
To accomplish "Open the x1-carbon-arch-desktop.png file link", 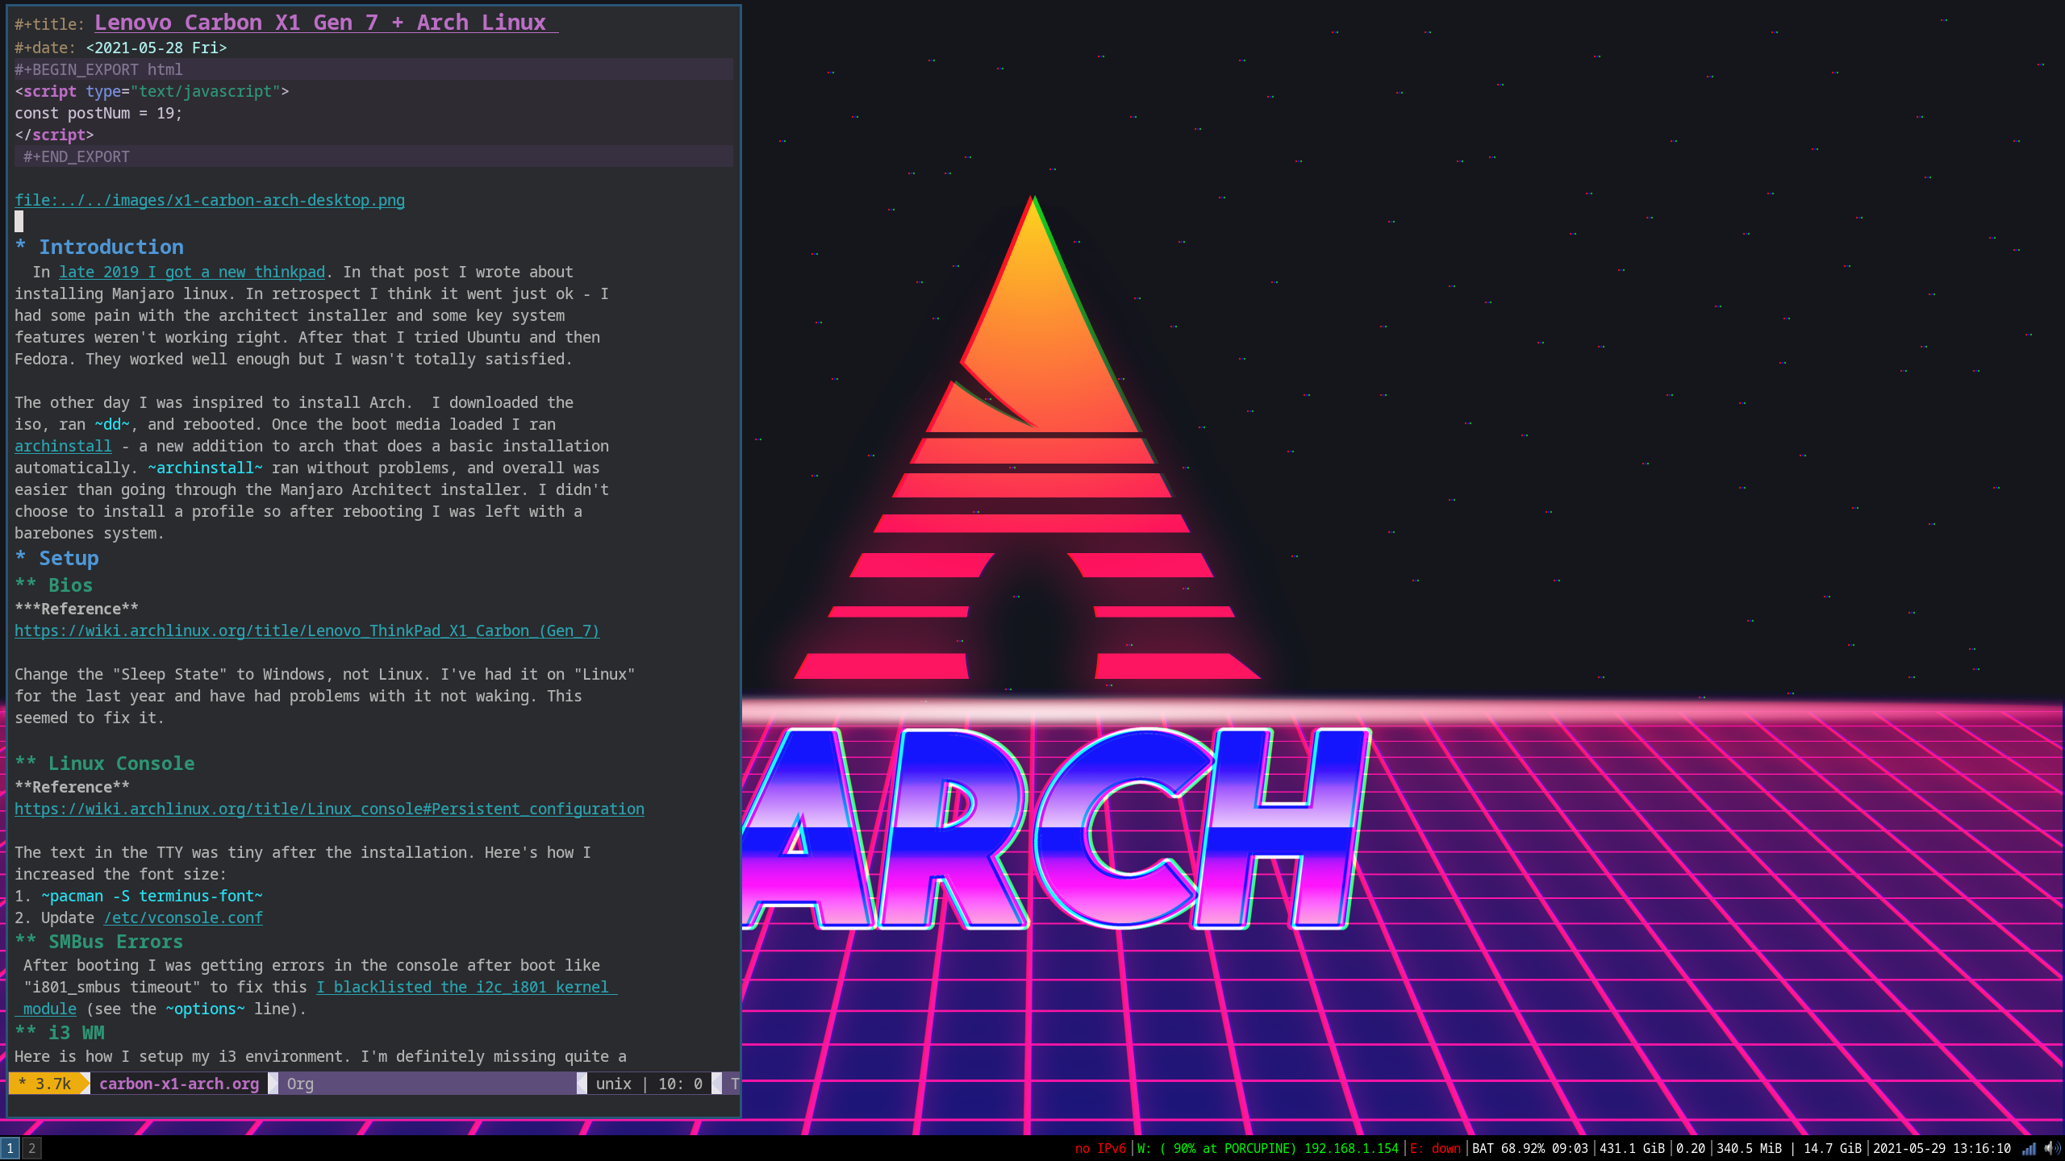I will click(210, 200).
